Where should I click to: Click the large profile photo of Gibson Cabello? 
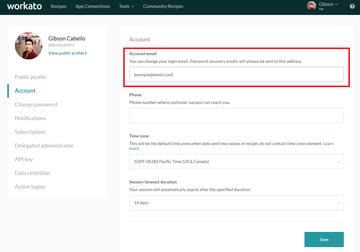coord(29,46)
